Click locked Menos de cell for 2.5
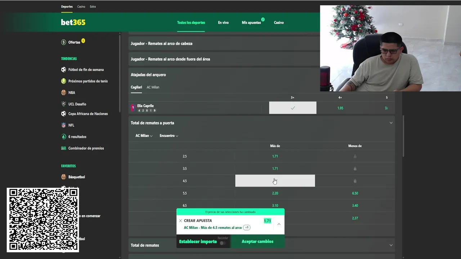Image resolution: width=461 pixels, height=259 pixels. pos(355,156)
